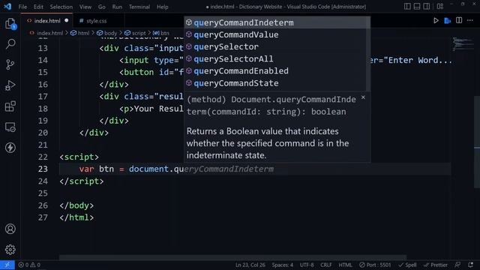The width and height of the screenshot is (480, 270).
Task: Close the suggestion documentation popup
Action: point(363,97)
